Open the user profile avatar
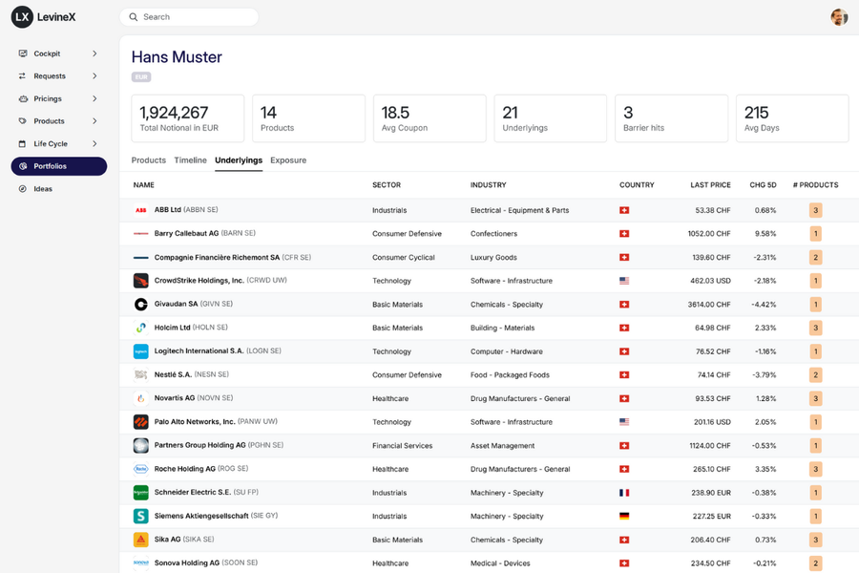The image size is (859, 573). 839,17
